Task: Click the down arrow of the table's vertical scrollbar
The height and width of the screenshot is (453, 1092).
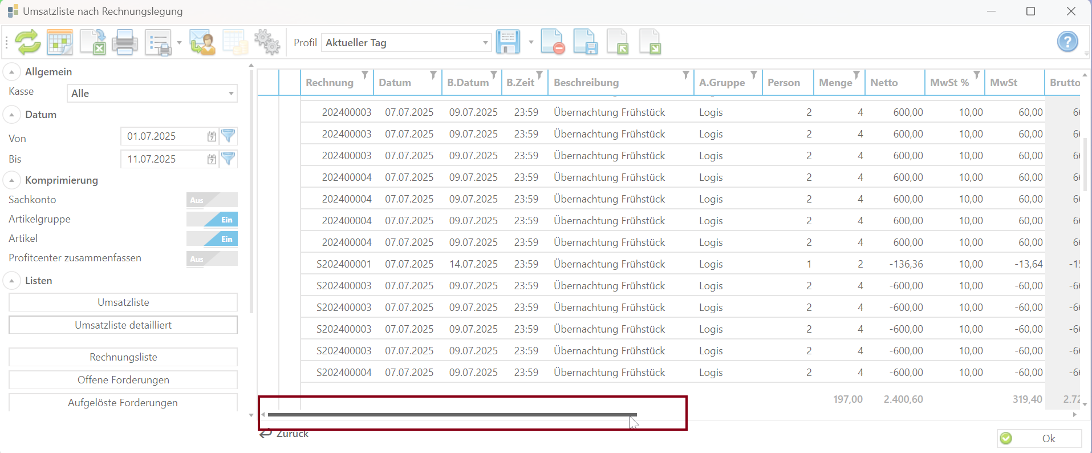Action: 1085,404
